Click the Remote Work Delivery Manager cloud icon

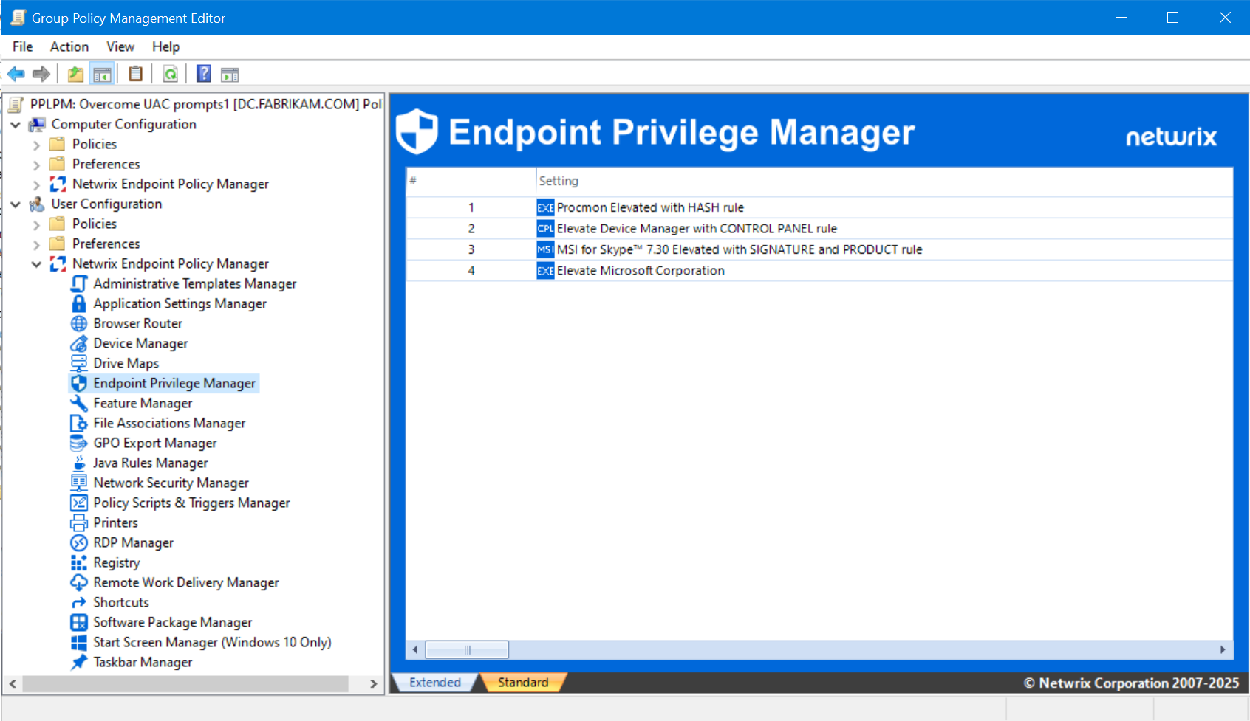(x=79, y=582)
